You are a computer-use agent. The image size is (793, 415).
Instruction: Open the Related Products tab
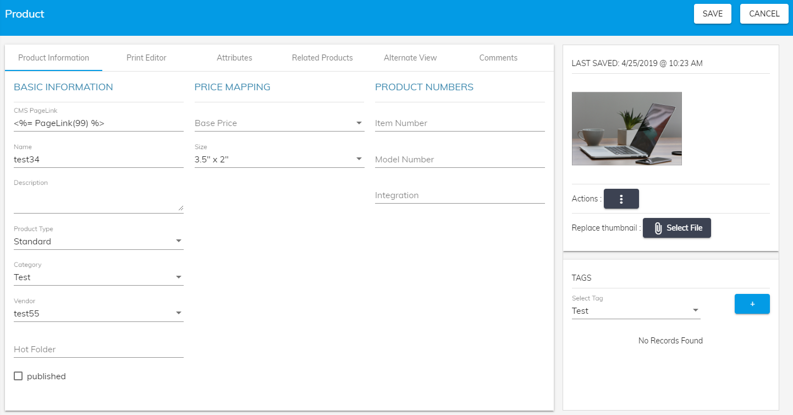point(322,58)
